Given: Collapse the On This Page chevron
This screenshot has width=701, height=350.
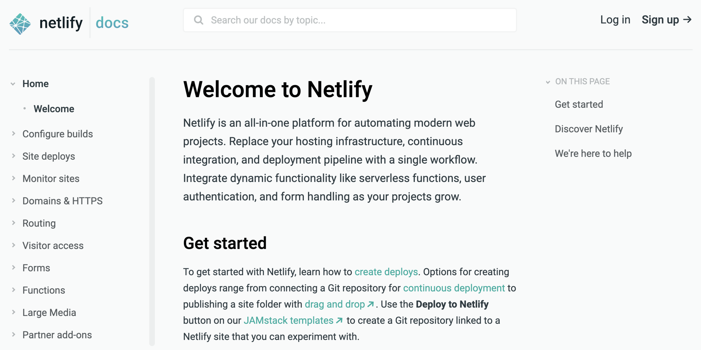Looking at the screenshot, I should pos(548,82).
